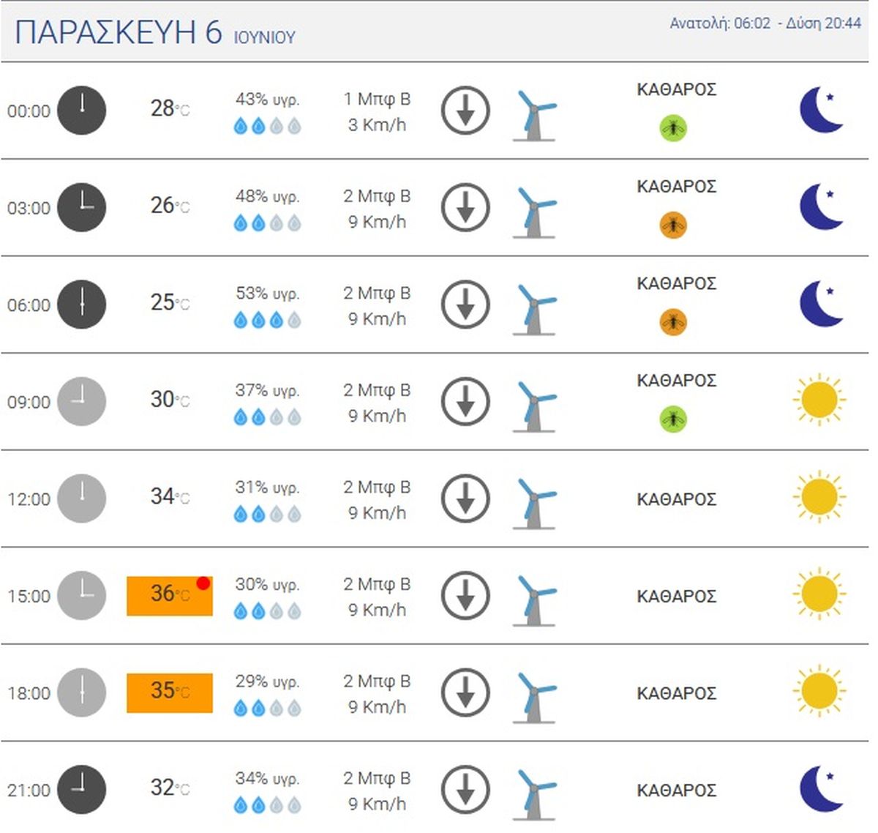Click the orange 35°C temperature box
878x833 pixels.
[170, 692]
